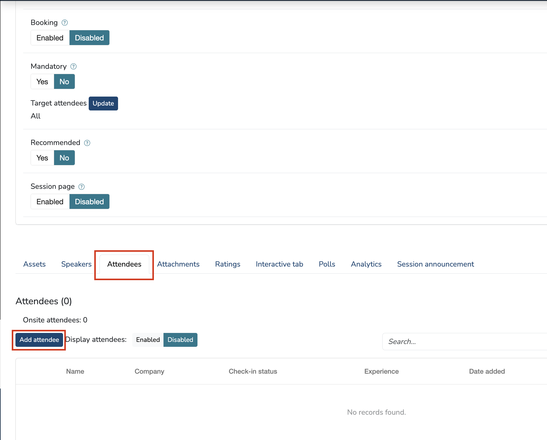Select Disabled for Display attendees
This screenshot has height=440, width=547.
pyautogui.click(x=180, y=340)
